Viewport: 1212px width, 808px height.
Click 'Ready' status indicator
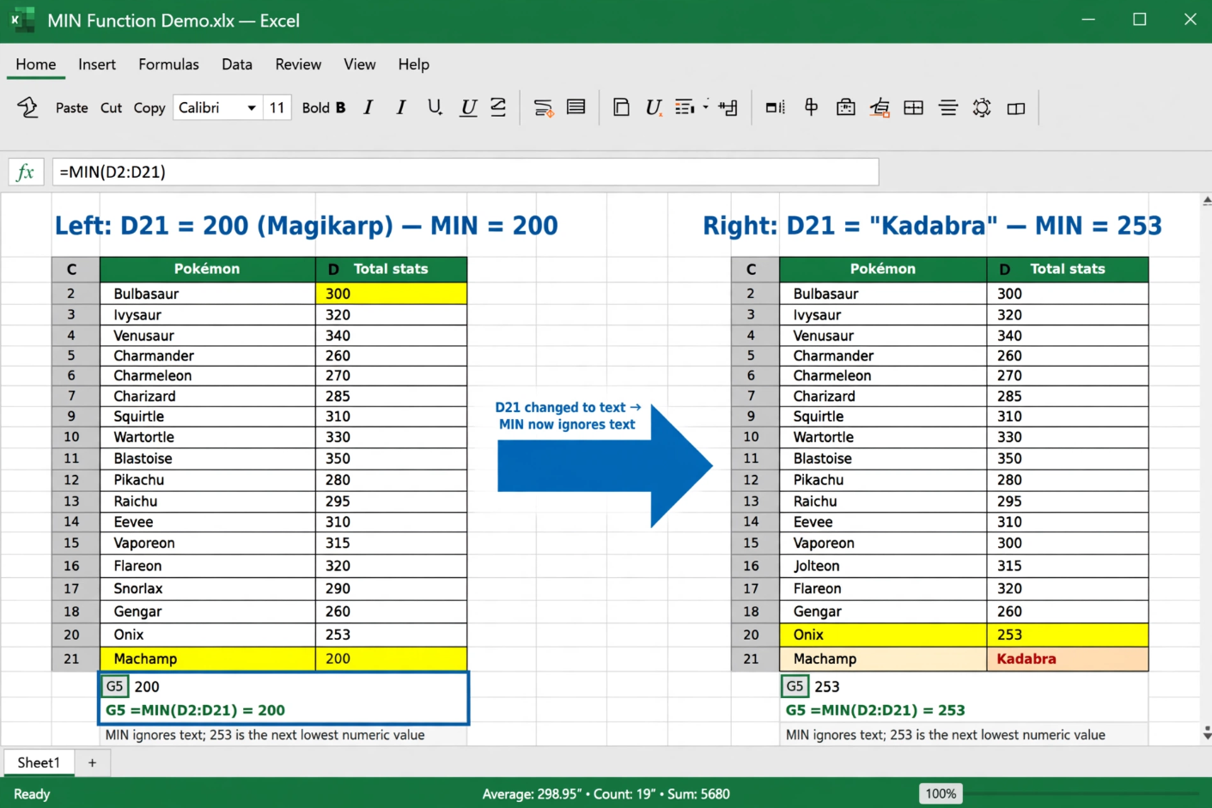[x=32, y=794]
